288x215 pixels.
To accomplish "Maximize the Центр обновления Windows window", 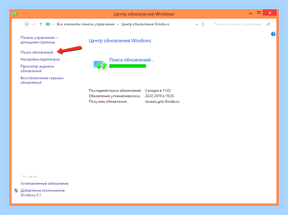I will 259,13.
